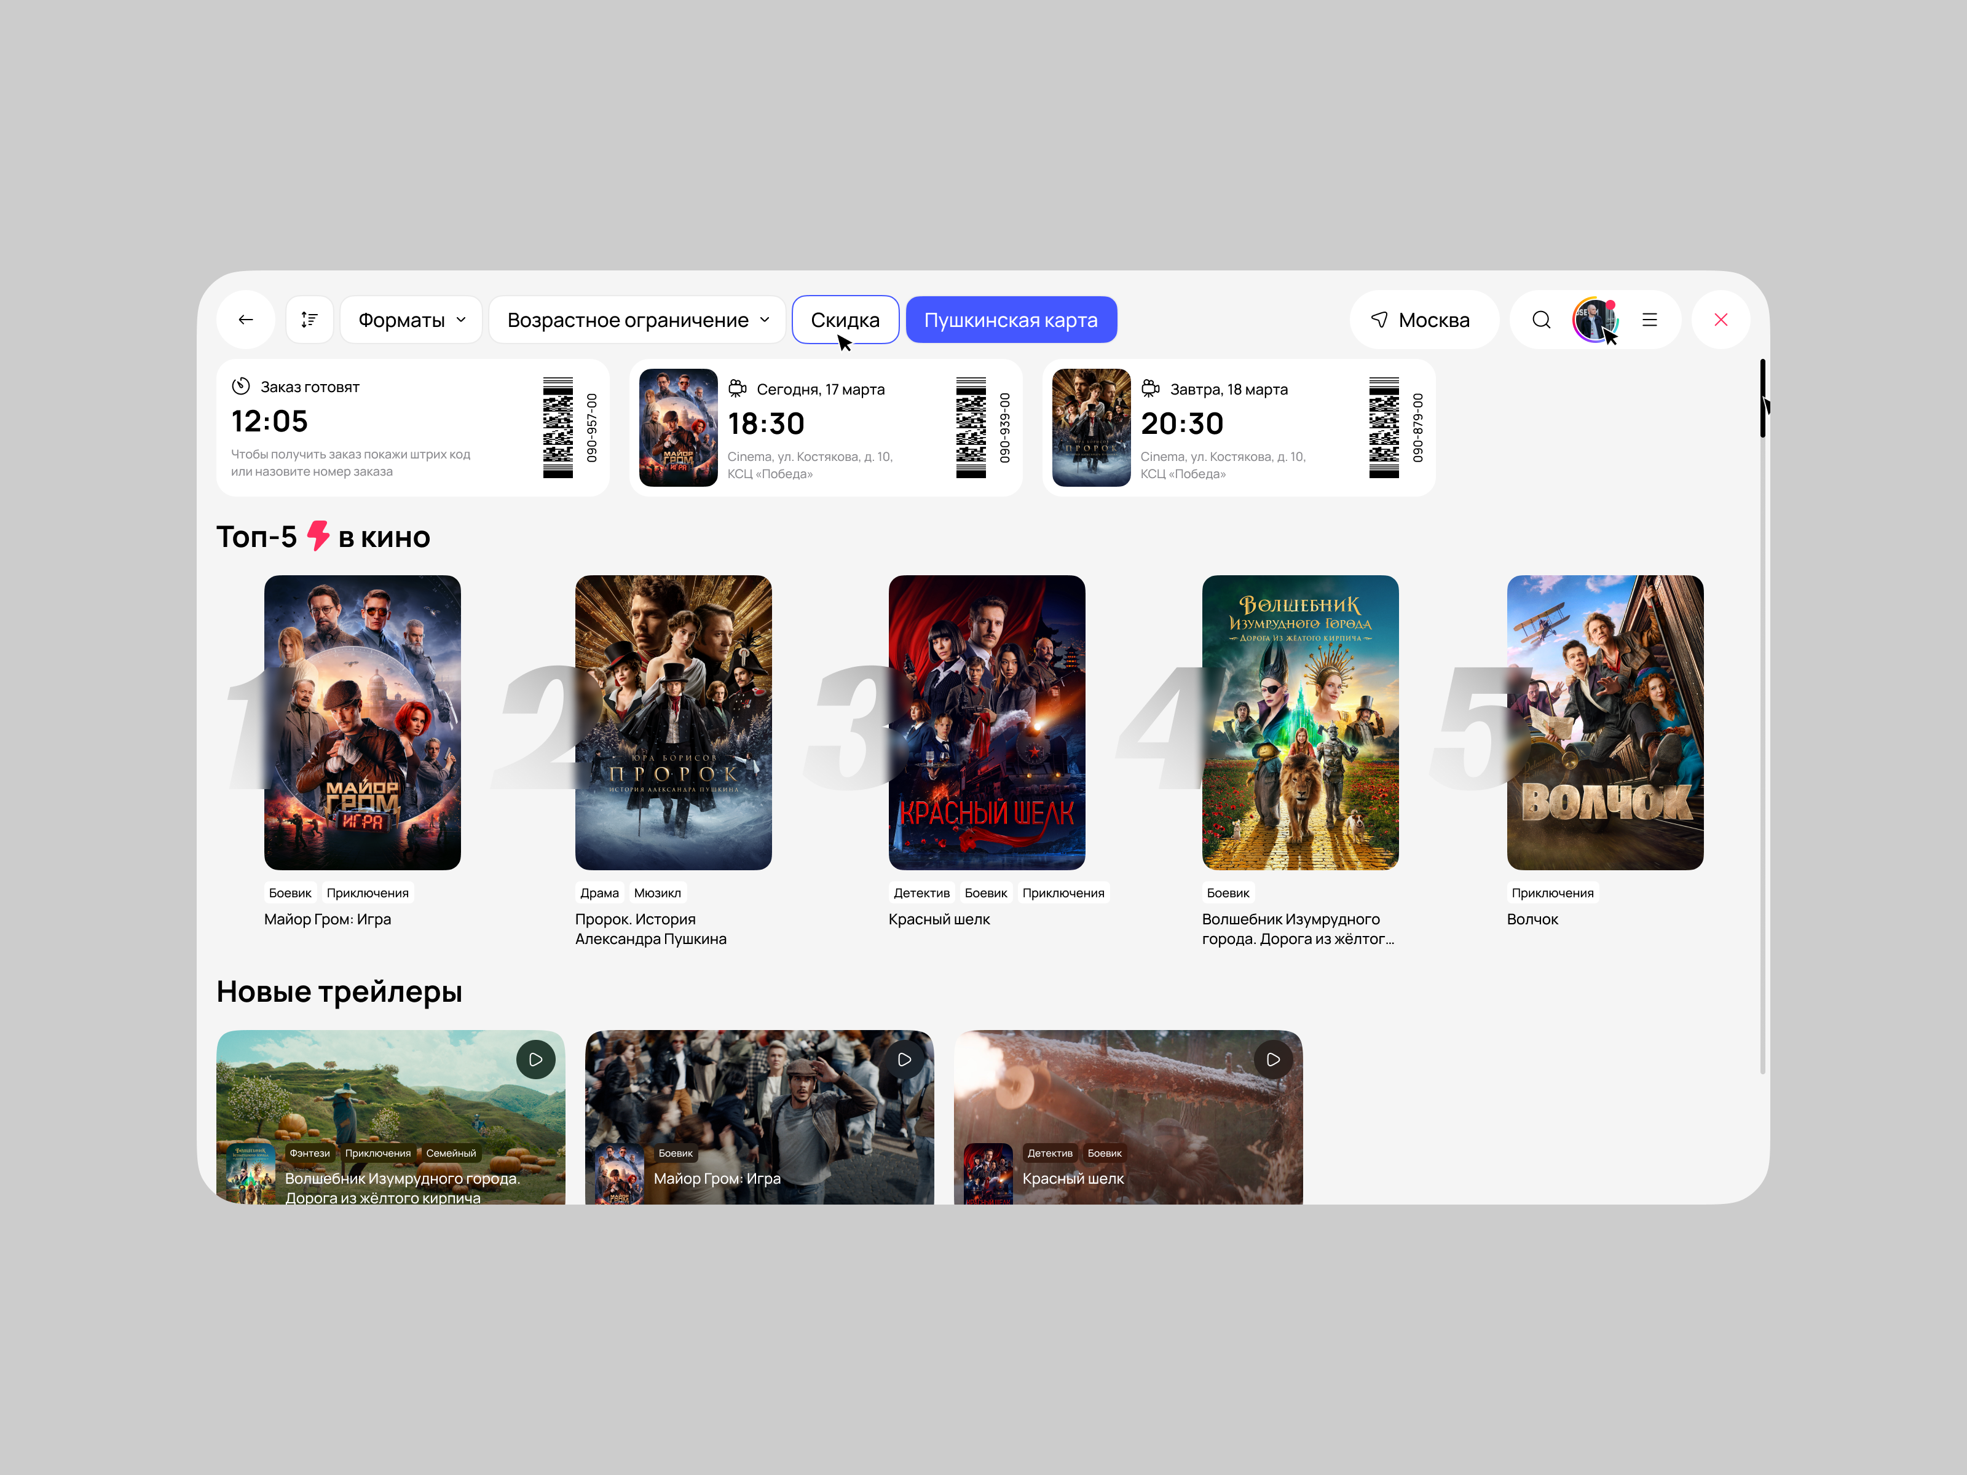Screen dimensions: 1967x1475
Task: Open the Майор Гром poster in today's ticket
Action: tap(677, 428)
